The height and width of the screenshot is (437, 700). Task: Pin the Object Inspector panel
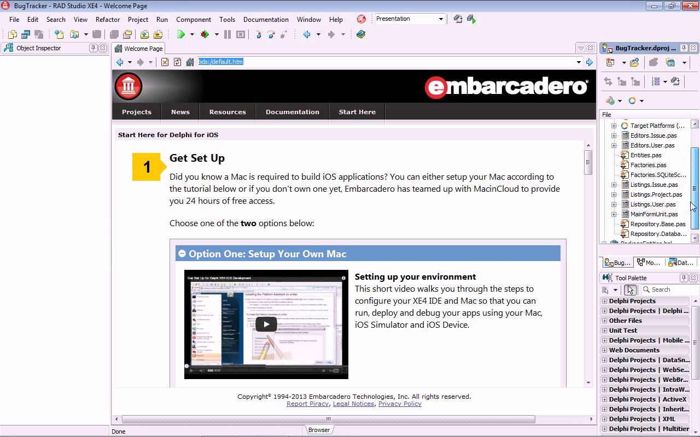point(93,48)
